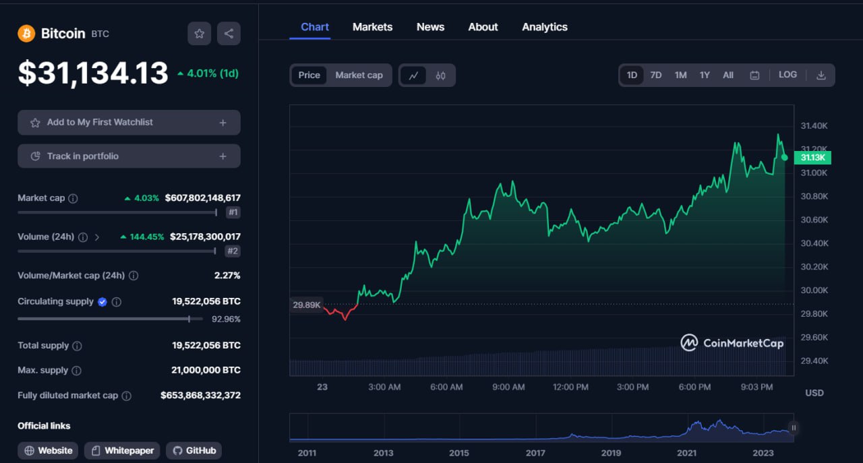This screenshot has height=463, width=863.
Task: Click the Market cap info icon
Action: 73,198
